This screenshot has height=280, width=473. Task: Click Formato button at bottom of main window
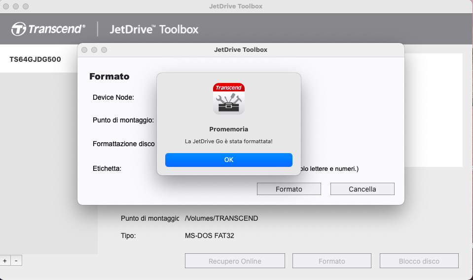click(x=332, y=261)
